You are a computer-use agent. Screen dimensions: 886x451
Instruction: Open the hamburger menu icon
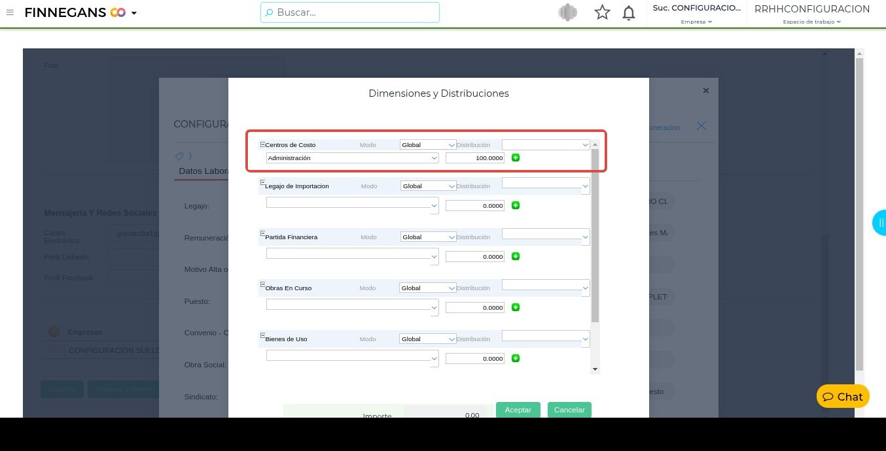point(10,12)
